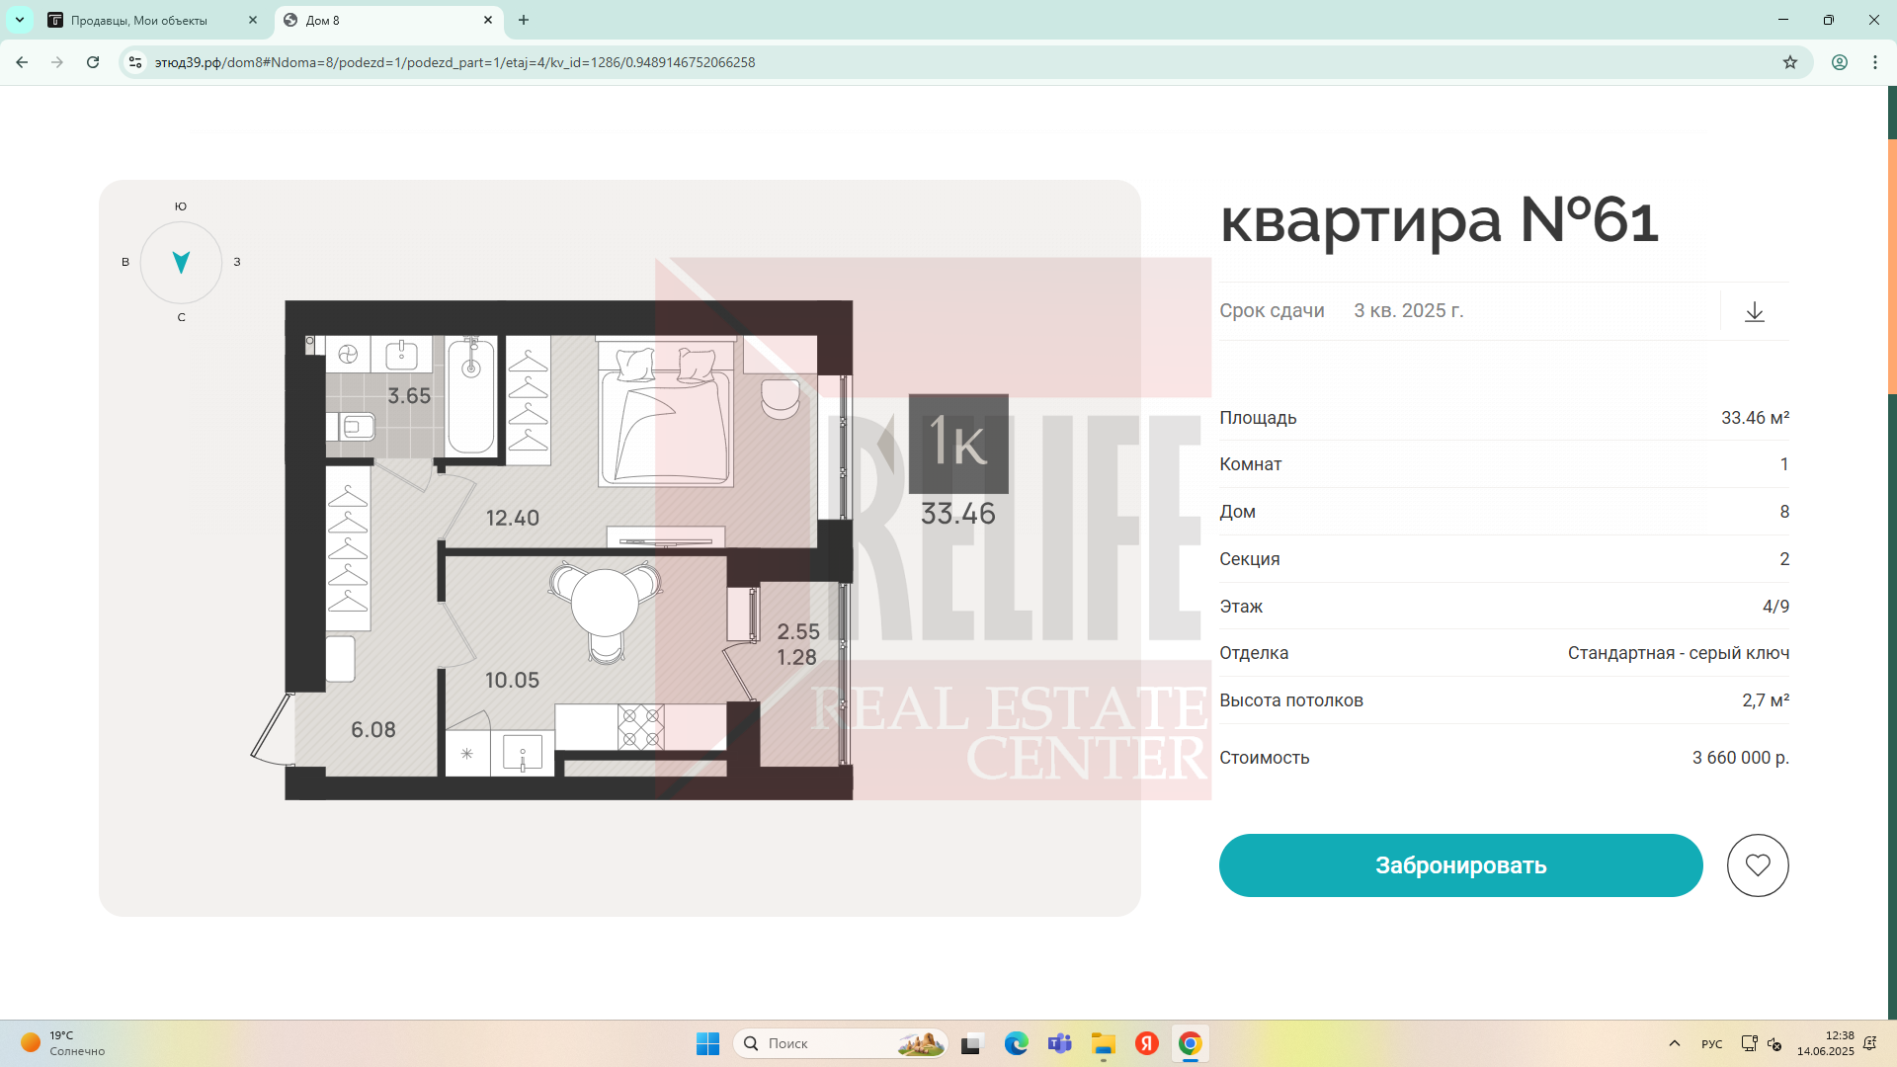This screenshot has width=1897, height=1067.
Task: Open the clock showing 12:38
Action: (x=1825, y=1043)
